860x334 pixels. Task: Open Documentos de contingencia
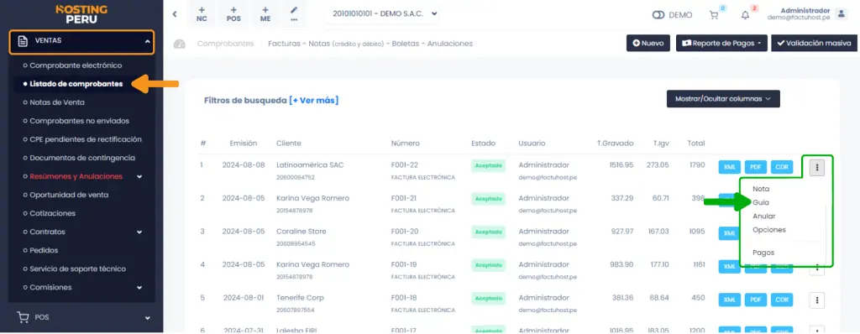point(82,158)
